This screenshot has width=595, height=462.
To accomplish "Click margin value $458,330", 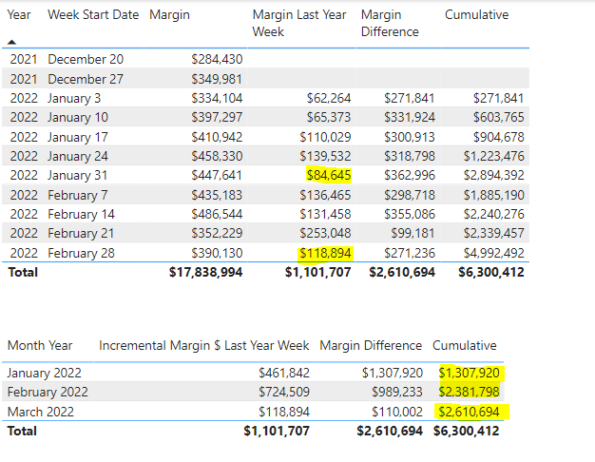I will pyautogui.click(x=217, y=156).
